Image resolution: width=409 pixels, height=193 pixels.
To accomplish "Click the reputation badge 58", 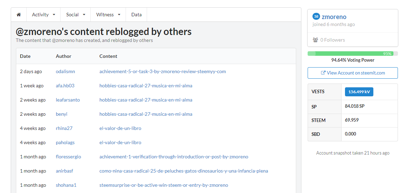I will (316, 16).
